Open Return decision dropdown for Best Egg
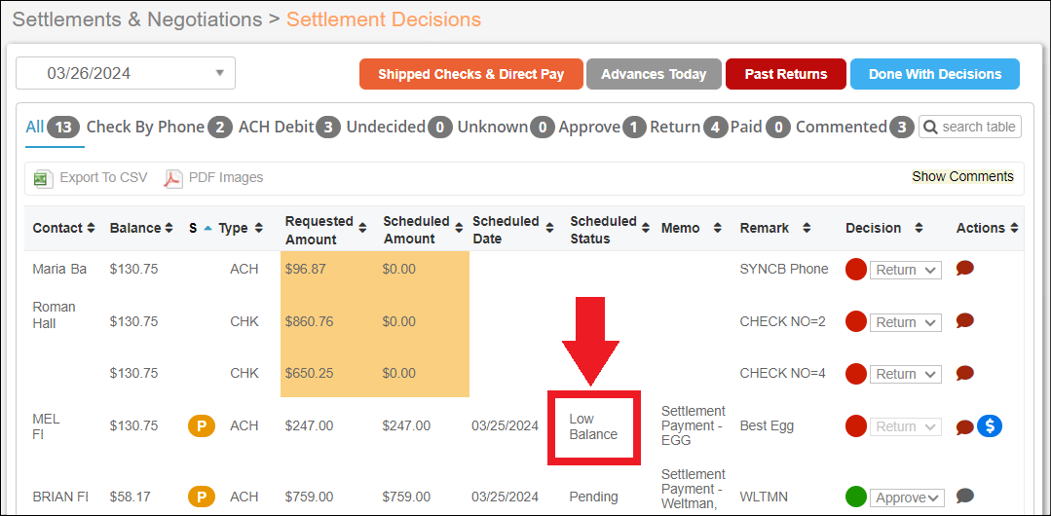1051x516 pixels. pos(906,426)
